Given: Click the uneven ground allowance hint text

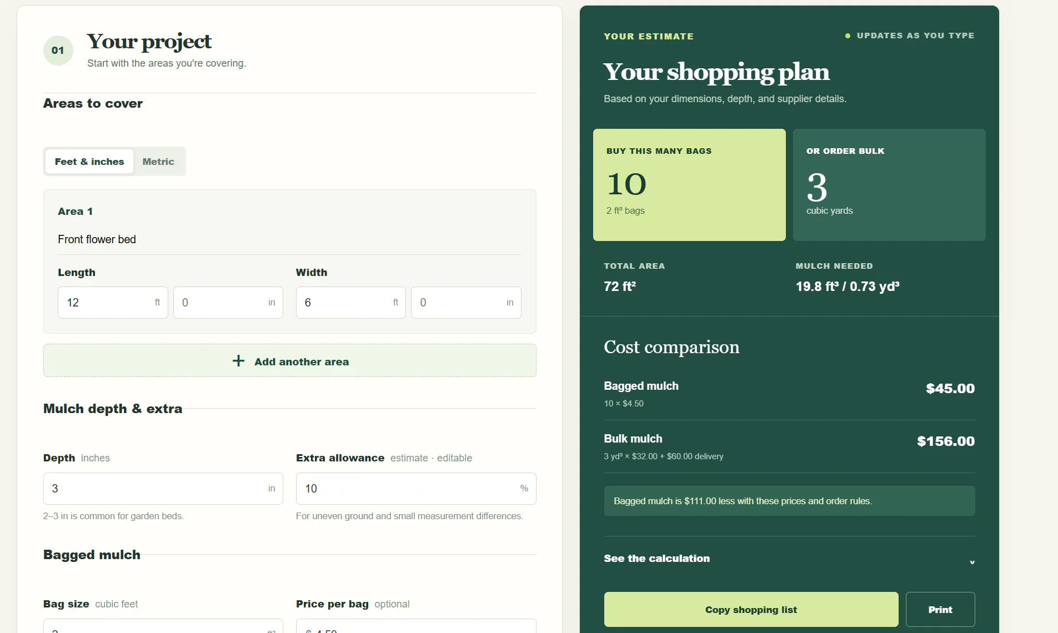Looking at the screenshot, I should (x=409, y=516).
